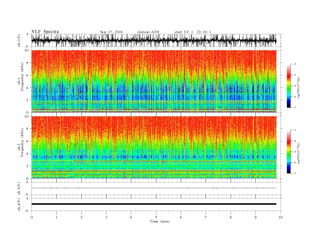This screenshot has height=244, width=316.
Task: Click the "ch.4(V)" axis label
Action: [x=19, y=205]
